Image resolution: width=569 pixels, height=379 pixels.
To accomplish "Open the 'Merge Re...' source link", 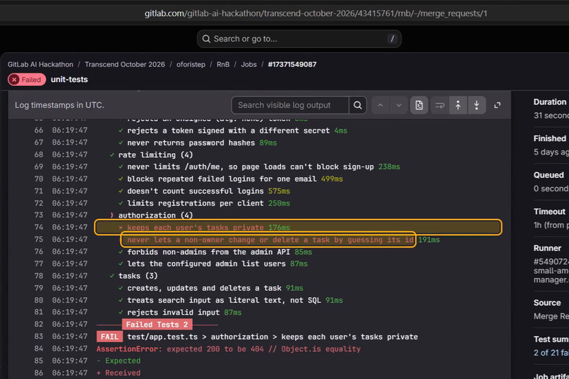I will pyautogui.click(x=551, y=316).
